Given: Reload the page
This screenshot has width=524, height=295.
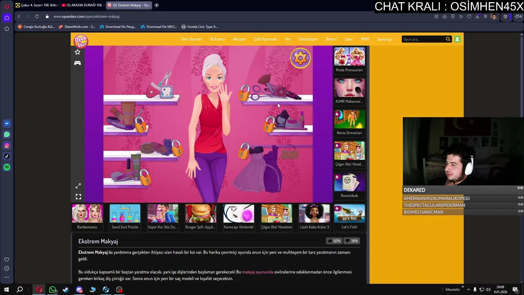Looking at the screenshot, I should 37,16.
